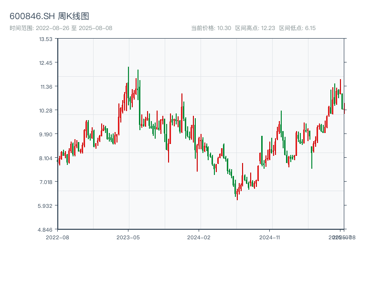Click the 13.53 y-axis label

click(46, 39)
